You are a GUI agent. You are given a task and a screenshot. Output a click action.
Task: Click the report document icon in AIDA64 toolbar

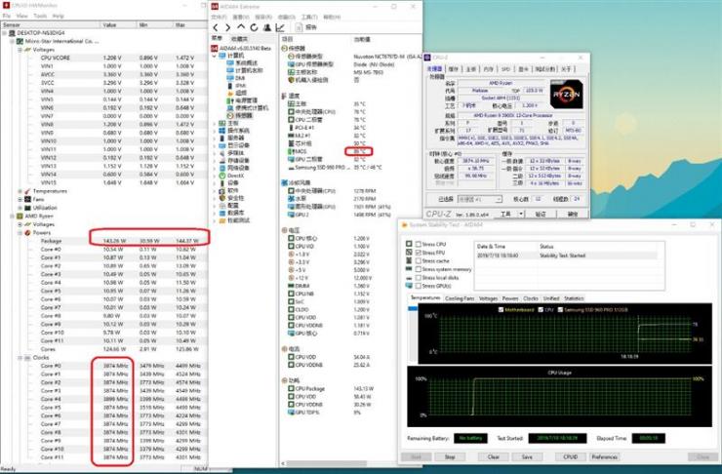299,27
